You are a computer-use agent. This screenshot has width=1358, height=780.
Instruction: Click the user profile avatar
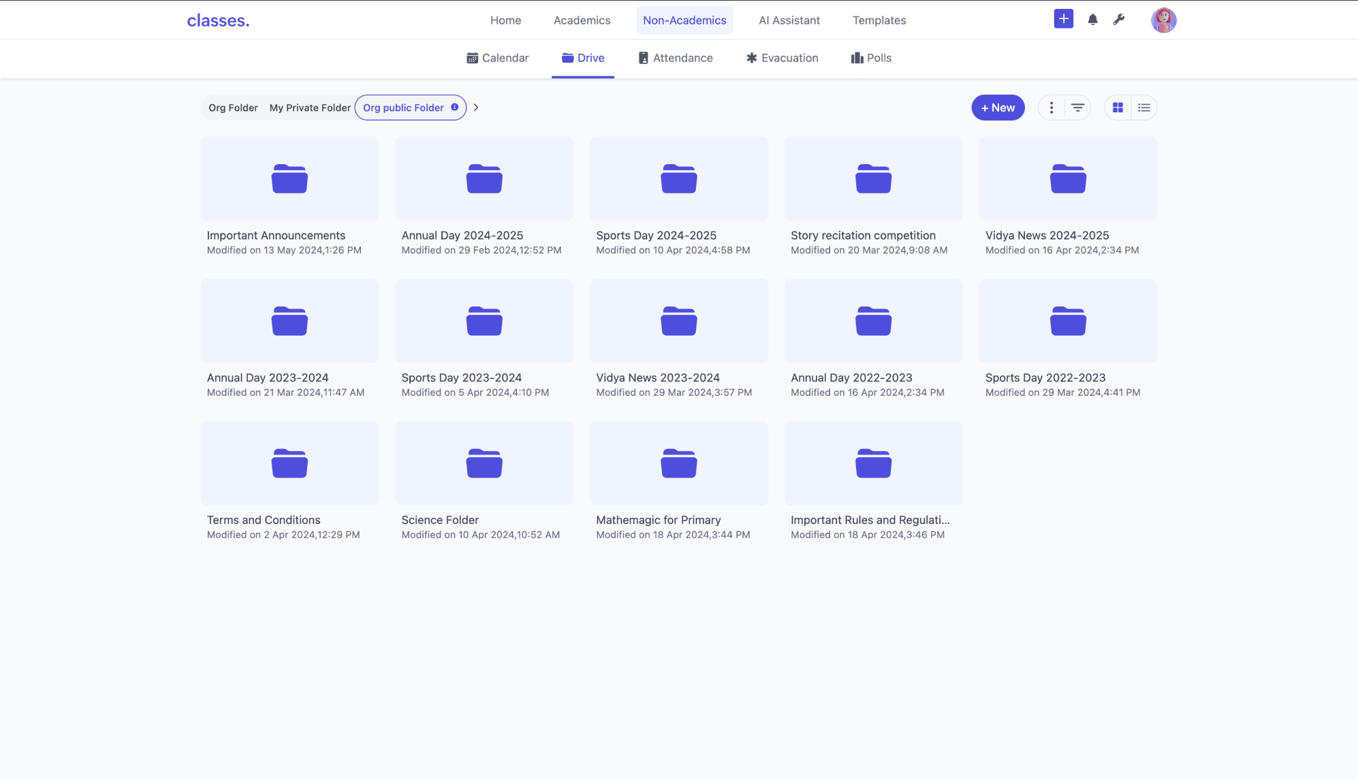click(x=1163, y=20)
